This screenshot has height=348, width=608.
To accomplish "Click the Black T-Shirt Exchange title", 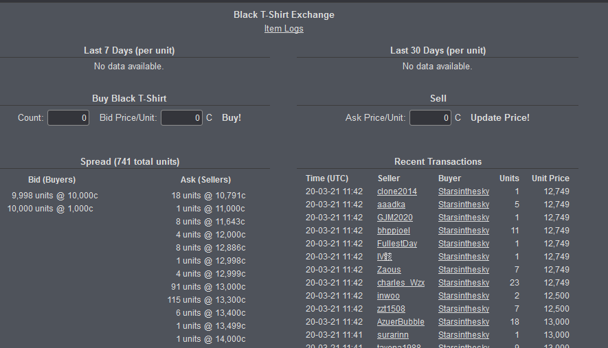I will click(x=284, y=14).
